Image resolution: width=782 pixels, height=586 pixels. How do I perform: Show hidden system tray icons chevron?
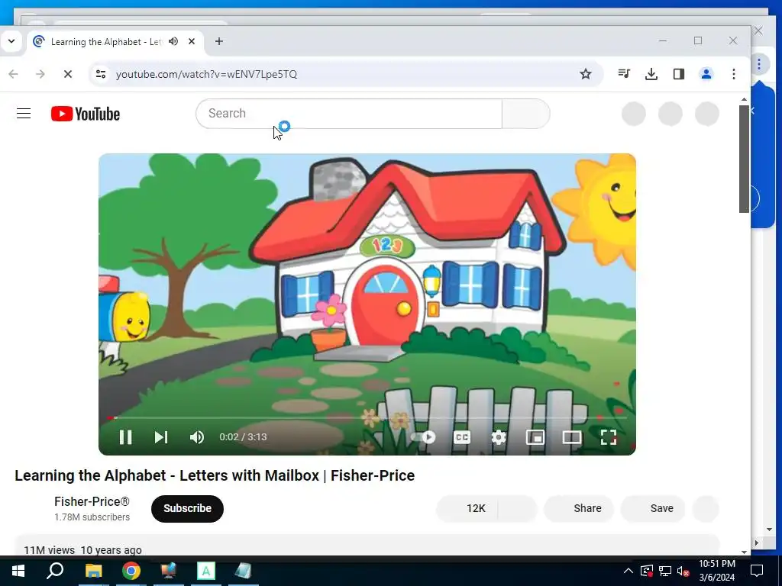pos(629,571)
